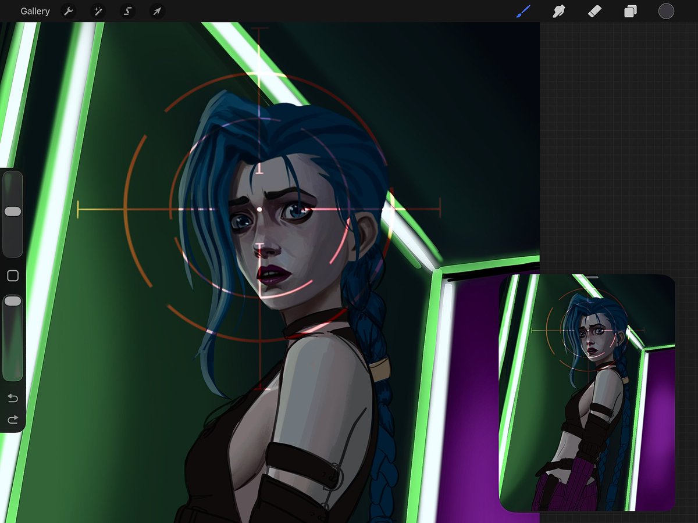Open the Layers panel

[x=631, y=11]
